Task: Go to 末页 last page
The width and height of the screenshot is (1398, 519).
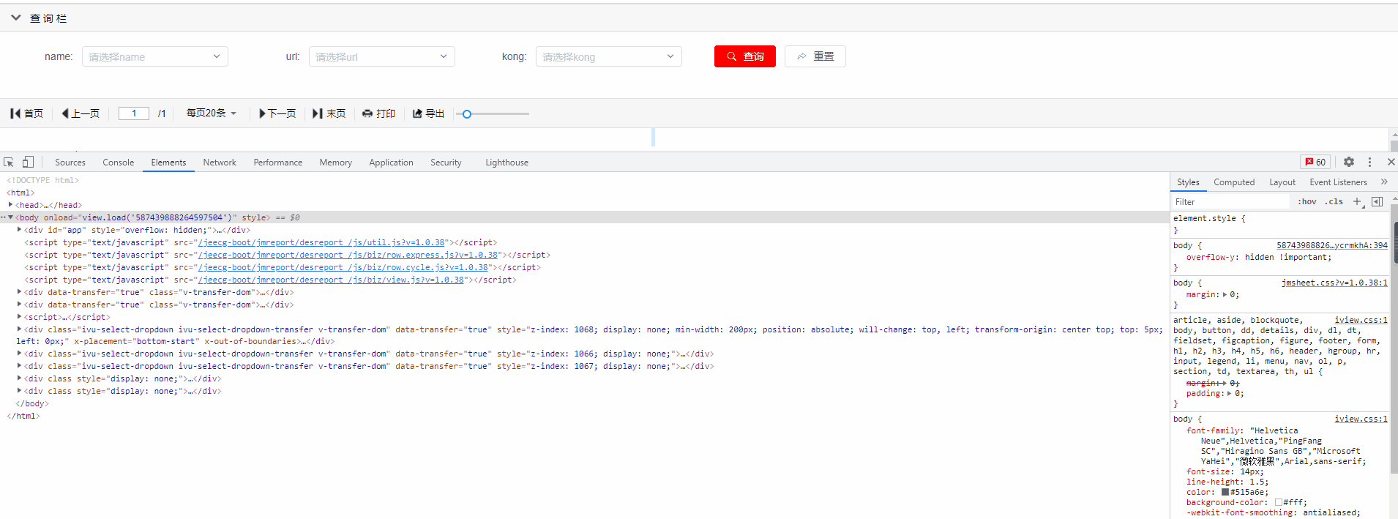Action: tap(329, 113)
